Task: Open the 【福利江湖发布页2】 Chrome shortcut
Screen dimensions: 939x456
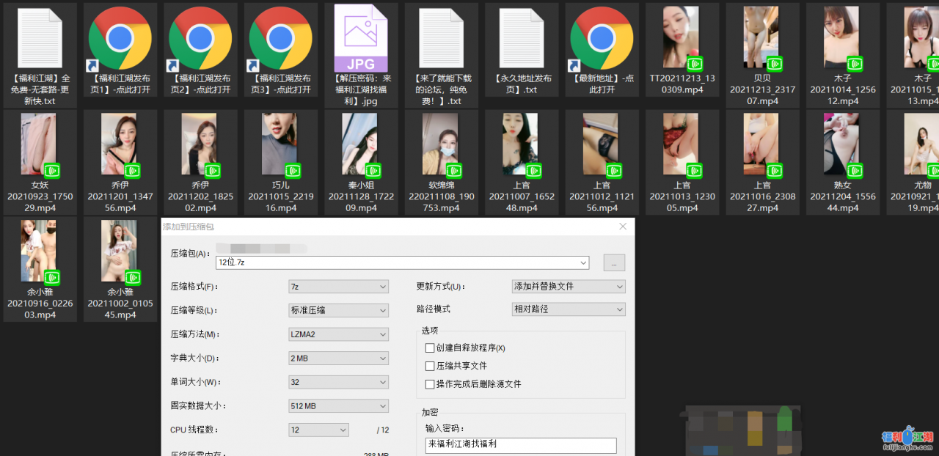Action: coord(200,38)
